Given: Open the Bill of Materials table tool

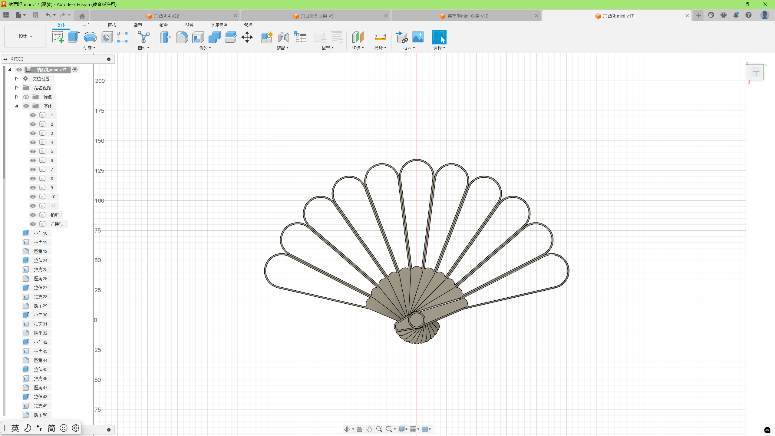Looking at the screenshot, I should [300, 37].
